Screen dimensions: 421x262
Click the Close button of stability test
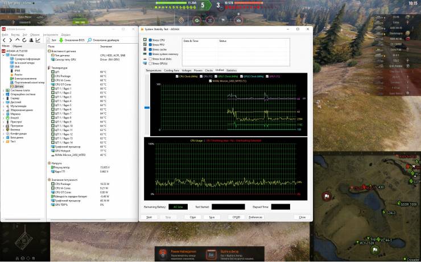click(302, 217)
